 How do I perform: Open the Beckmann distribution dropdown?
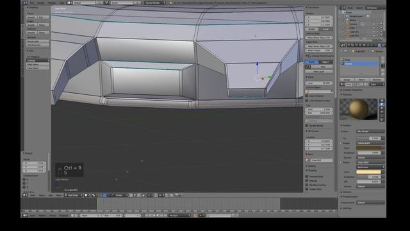[x=370, y=167]
